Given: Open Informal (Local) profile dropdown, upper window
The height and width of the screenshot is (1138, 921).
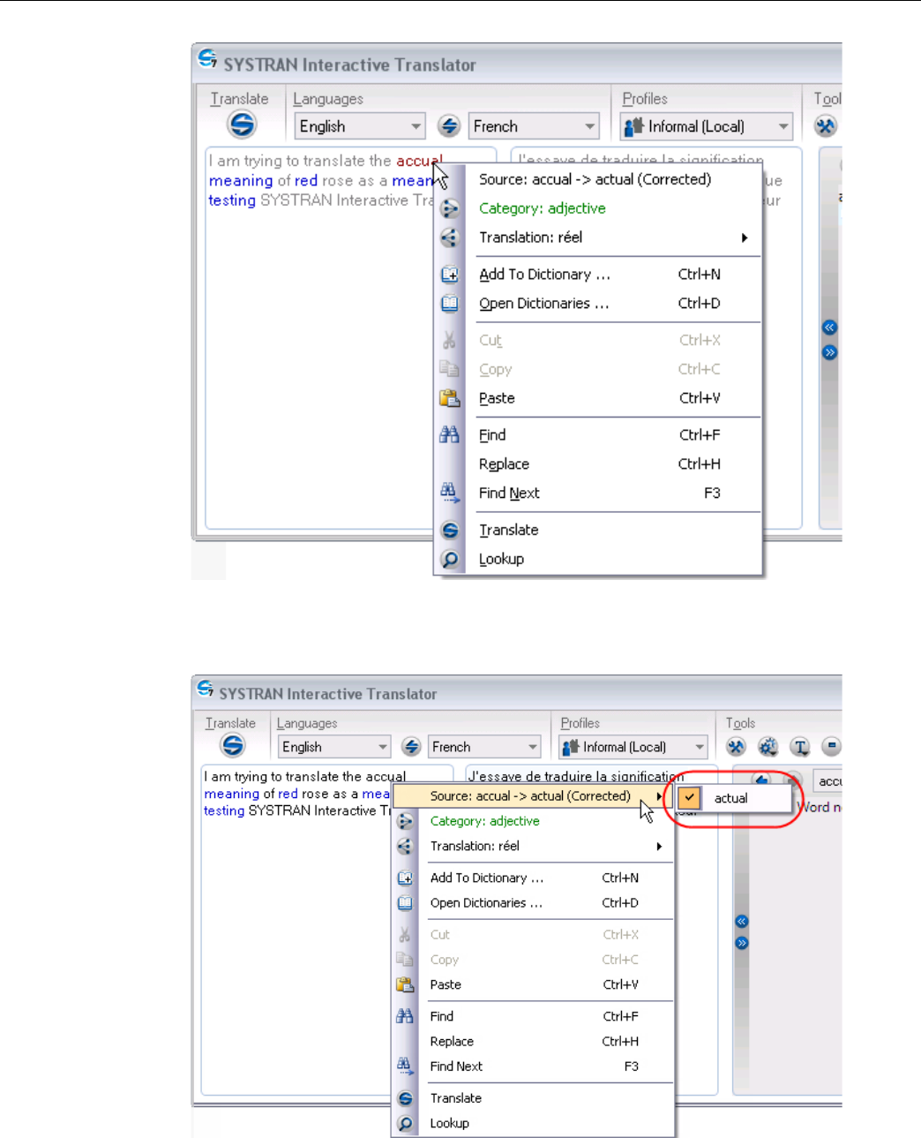Looking at the screenshot, I should (x=707, y=126).
